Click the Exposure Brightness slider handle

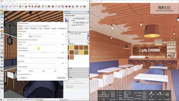45,52
